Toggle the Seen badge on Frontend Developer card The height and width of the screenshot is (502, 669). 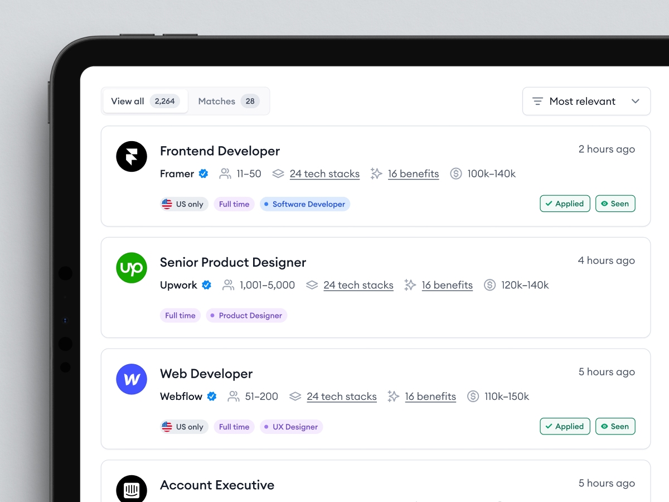pos(615,204)
